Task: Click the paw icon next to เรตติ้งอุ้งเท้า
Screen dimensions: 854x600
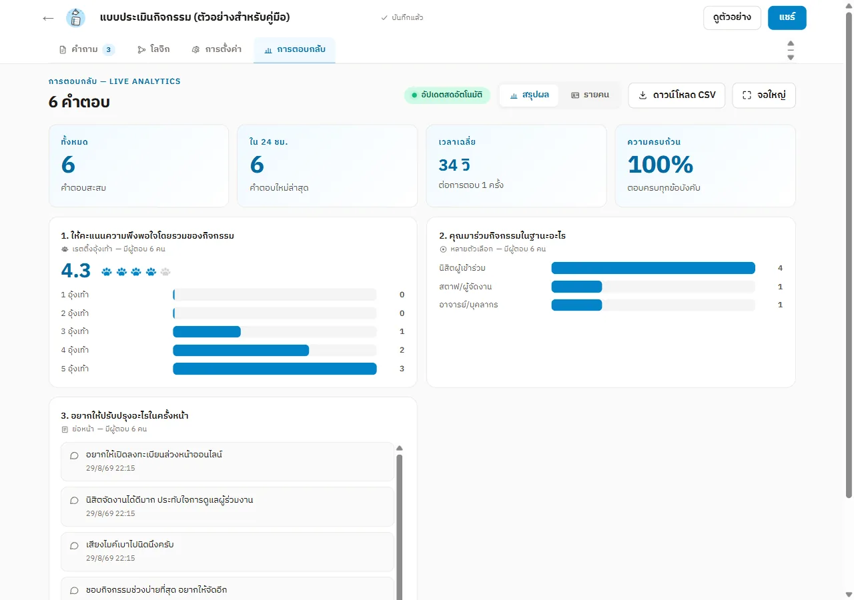Action: point(65,249)
